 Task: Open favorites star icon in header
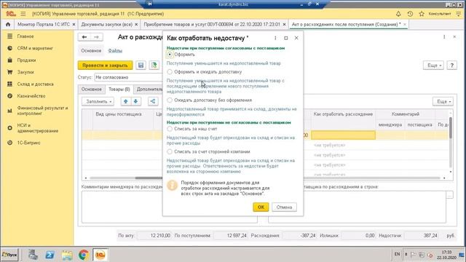[x=422, y=14]
